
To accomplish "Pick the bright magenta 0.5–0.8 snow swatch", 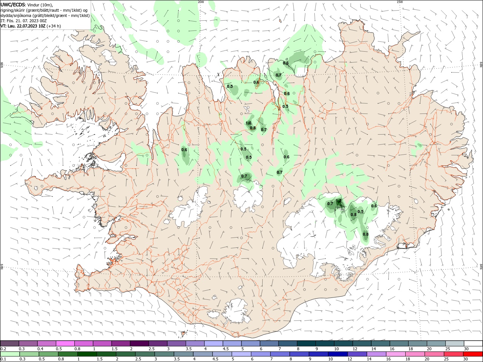I will coord(65,344).
